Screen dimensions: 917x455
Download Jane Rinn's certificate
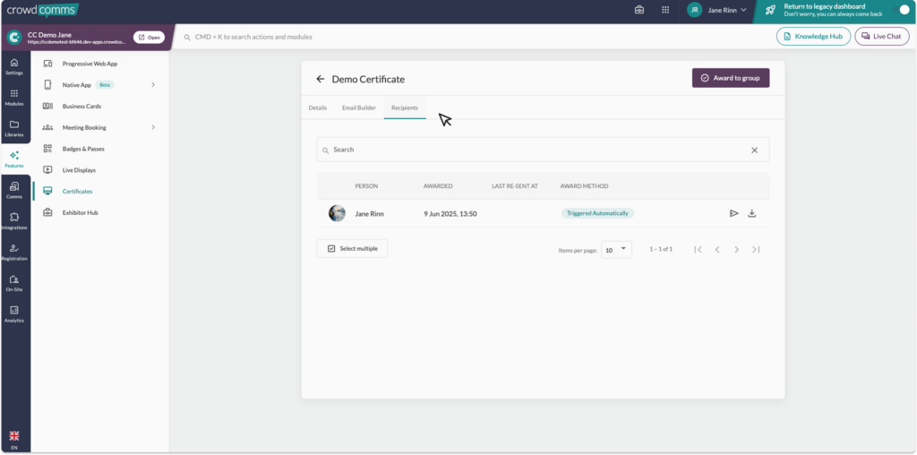[x=752, y=213]
